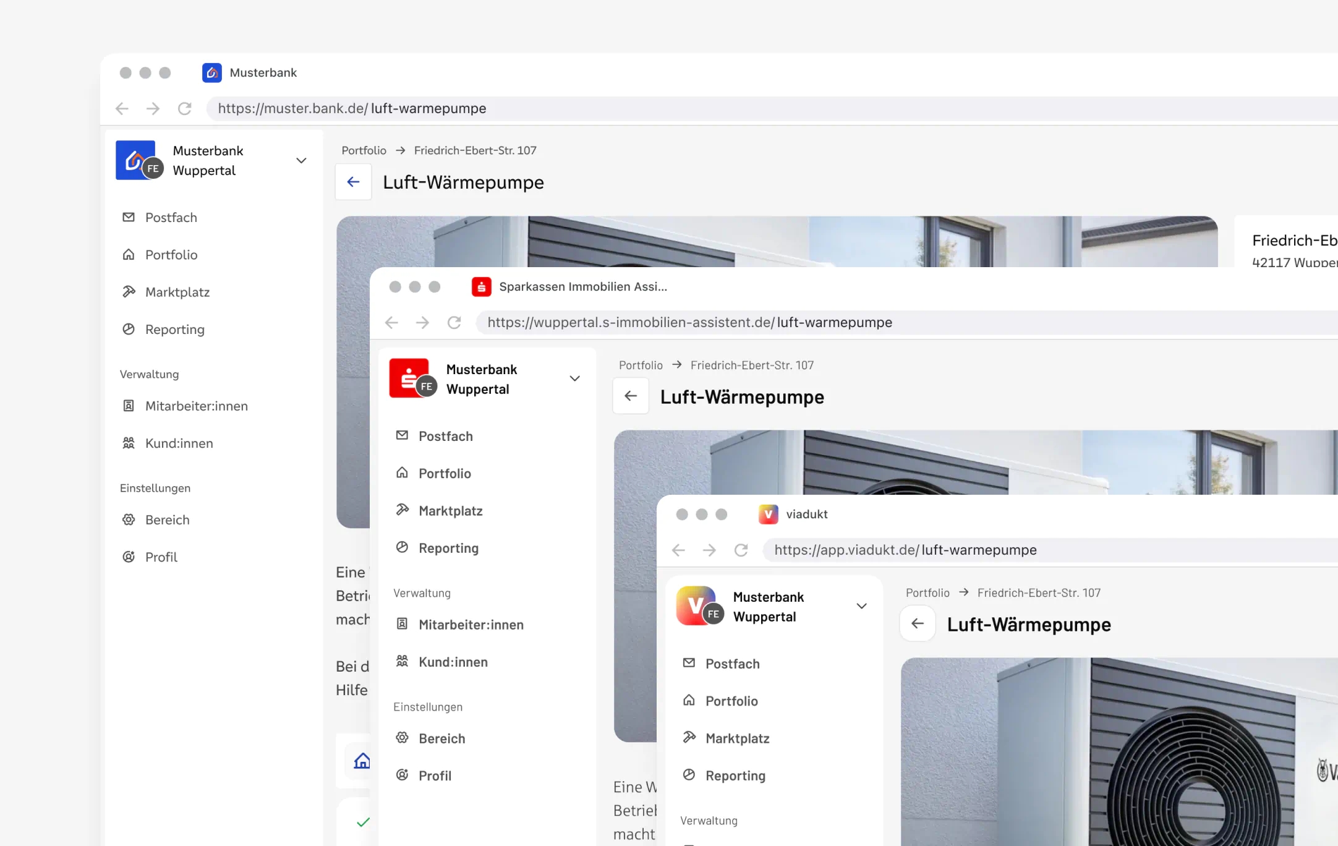Click the Marktplatz hammer icon in viadukt sidebar
The image size is (1338, 846).
point(689,737)
